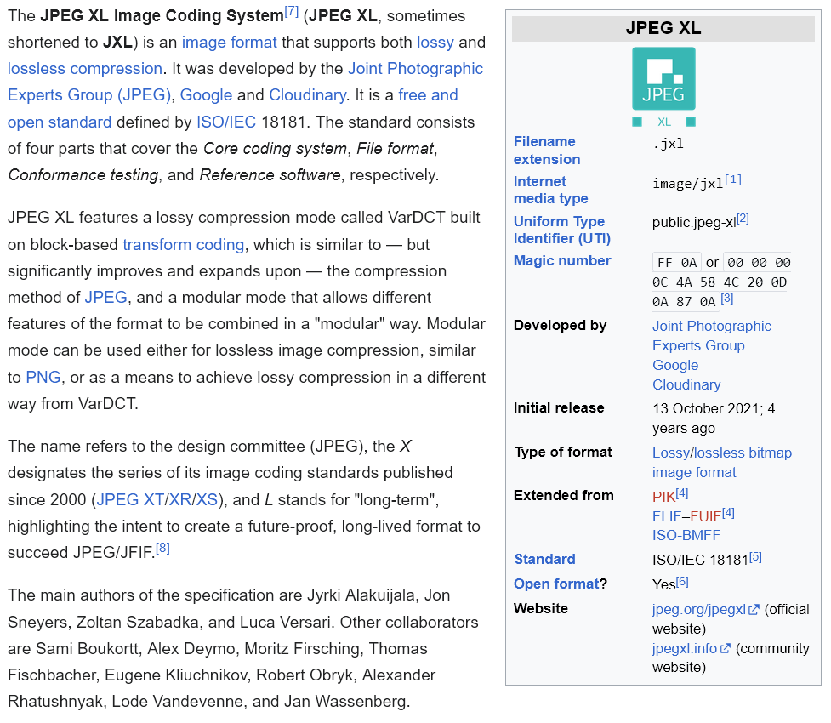Image resolution: width=831 pixels, height=723 pixels.
Task: Open the JPEG XL logo image
Action: (663, 88)
